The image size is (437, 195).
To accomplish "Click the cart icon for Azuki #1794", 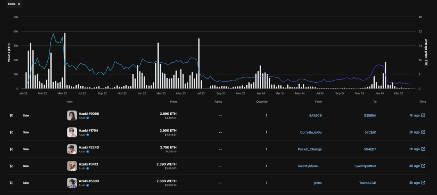I will click(x=11, y=132).
